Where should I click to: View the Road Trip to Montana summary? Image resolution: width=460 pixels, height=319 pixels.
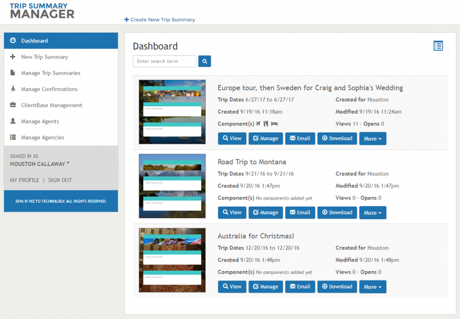pos(232,213)
